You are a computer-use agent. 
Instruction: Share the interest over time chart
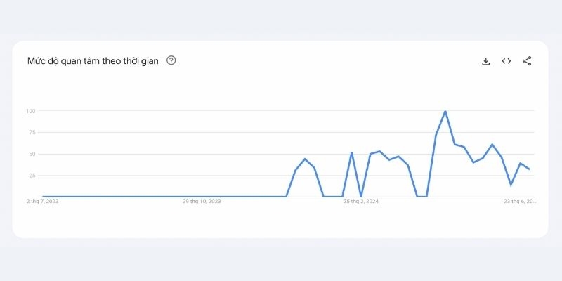tap(527, 61)
